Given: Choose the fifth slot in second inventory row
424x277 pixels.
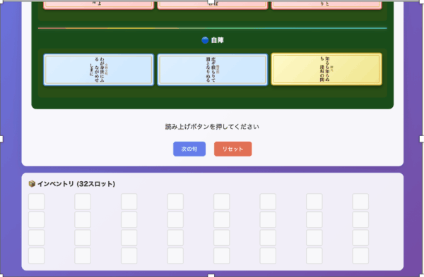Looking at the screenshot, I should (x=221, y=219).
